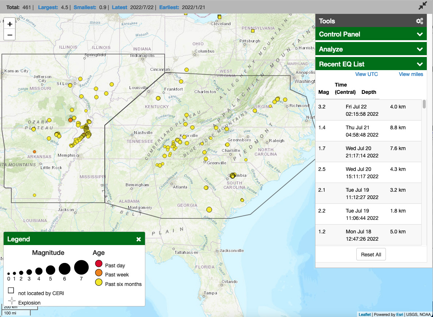433x317 pixels.
Task: Expand the Analyze section
Action: 371,49
